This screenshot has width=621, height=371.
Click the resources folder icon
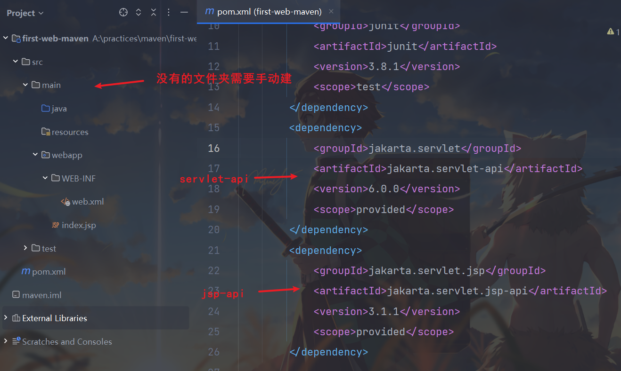[46, 132]
